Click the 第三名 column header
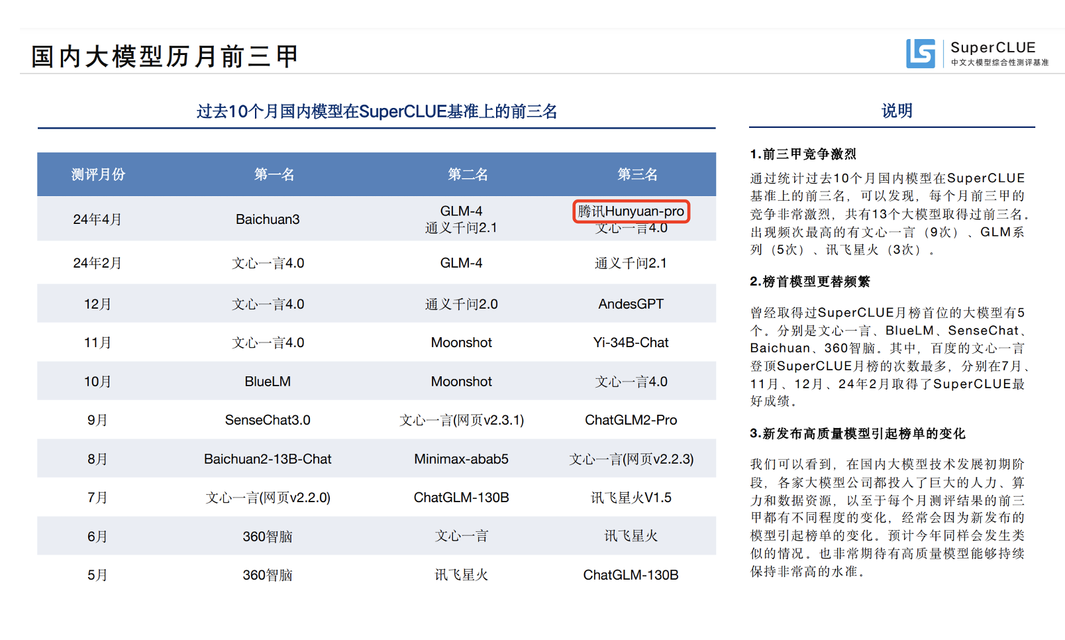 (638, 174)
